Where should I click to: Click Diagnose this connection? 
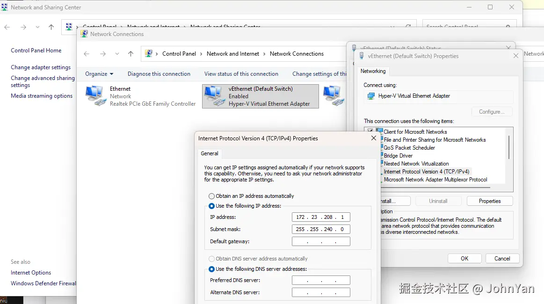159,74
